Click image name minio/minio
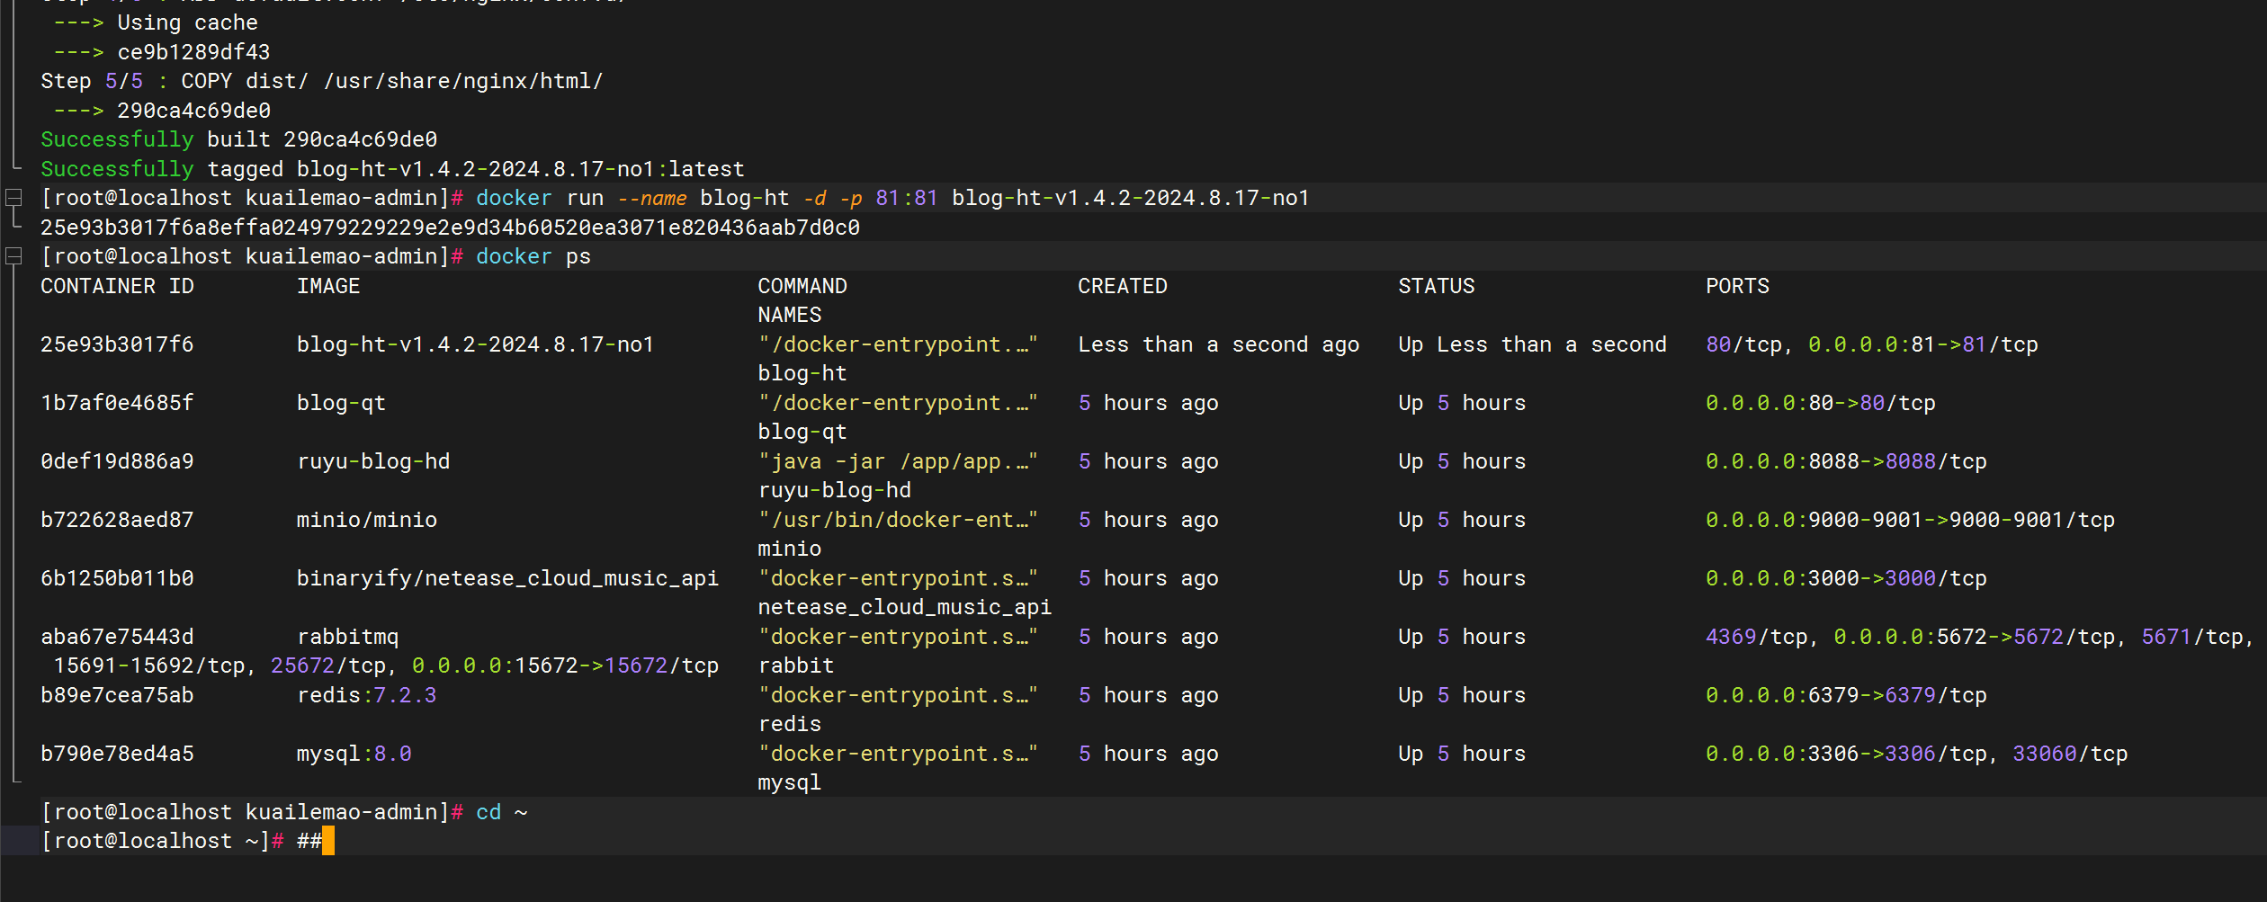This screenshot has width=2267, height=902. [x=367, y=520]
